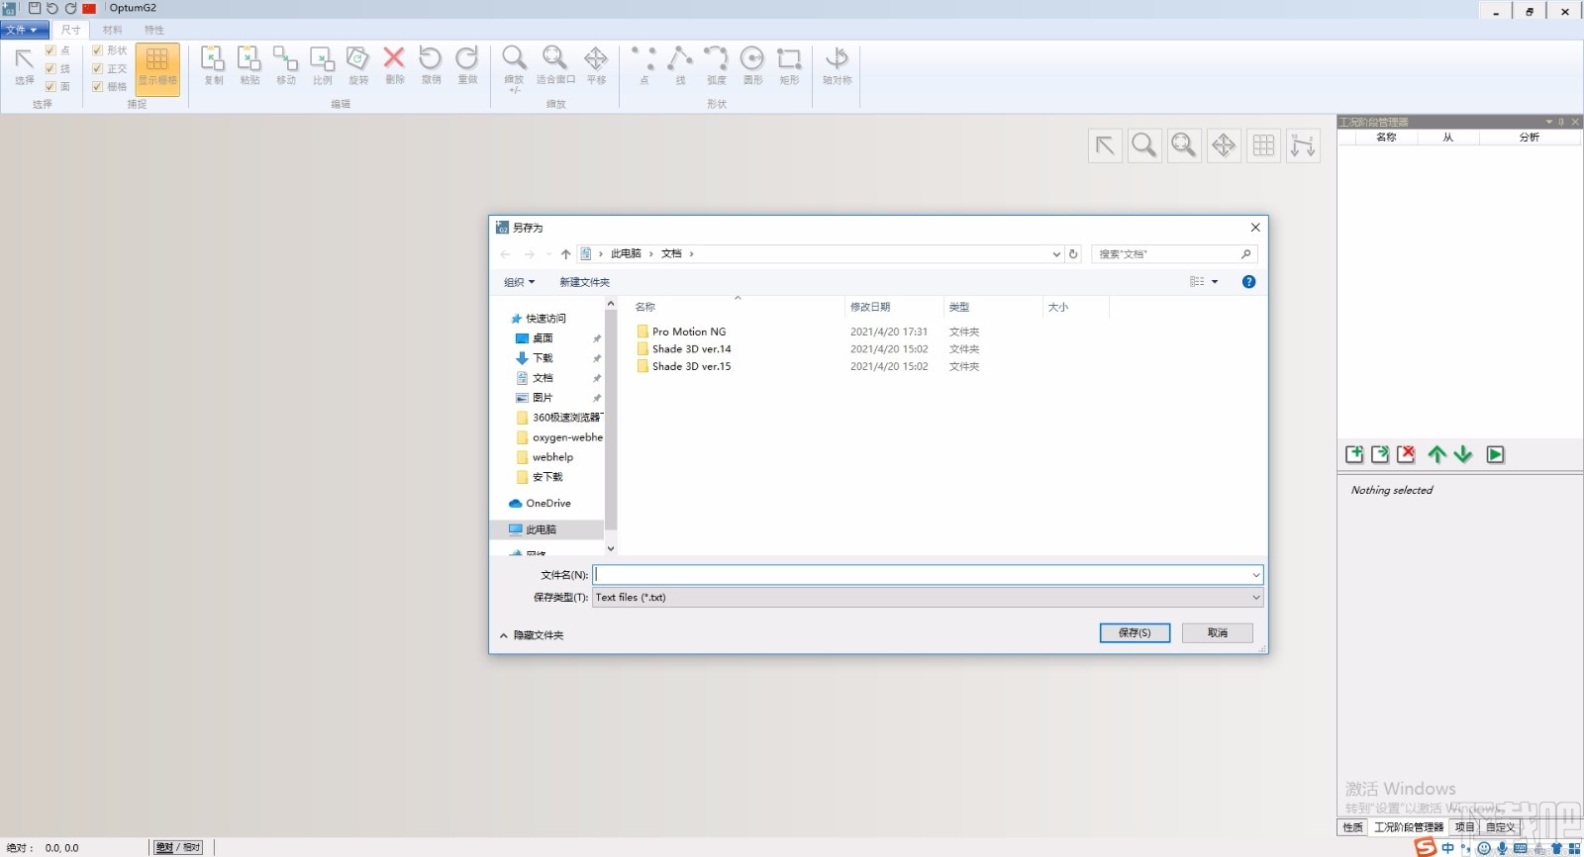Click the 保存(S) save button
Viewport: 1584px width, 857px height.
coord(1135,633)
